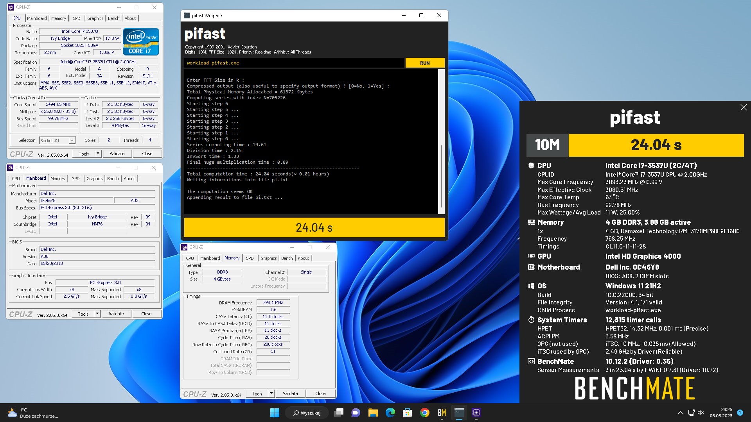Click CPU-Z title icon of Memory window
This screenshot has height=422, width=751.
(185, 247)
